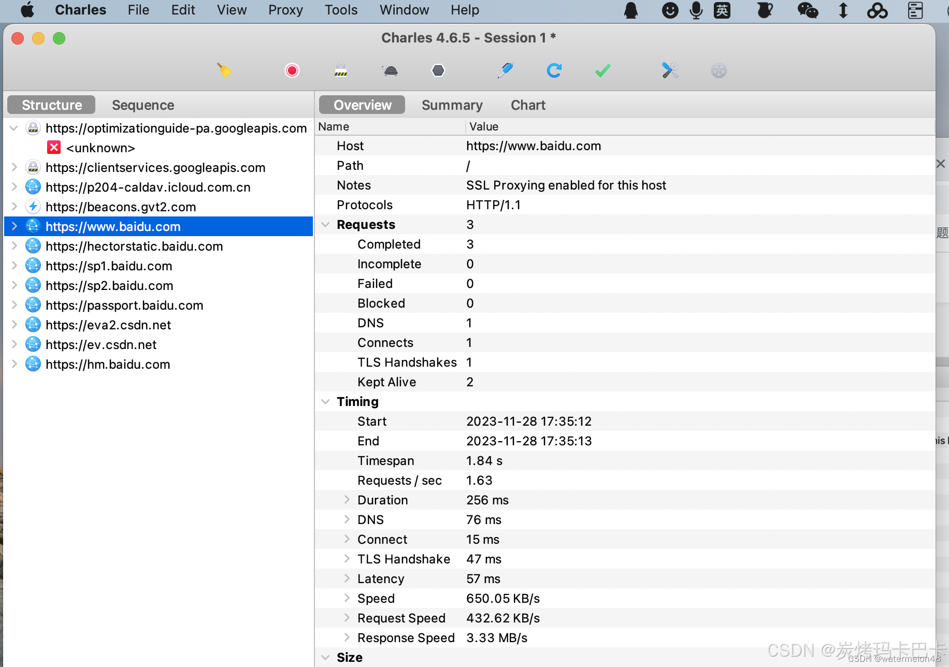Expand the Response Speed row
949x667 pixels.
(347, 637)
